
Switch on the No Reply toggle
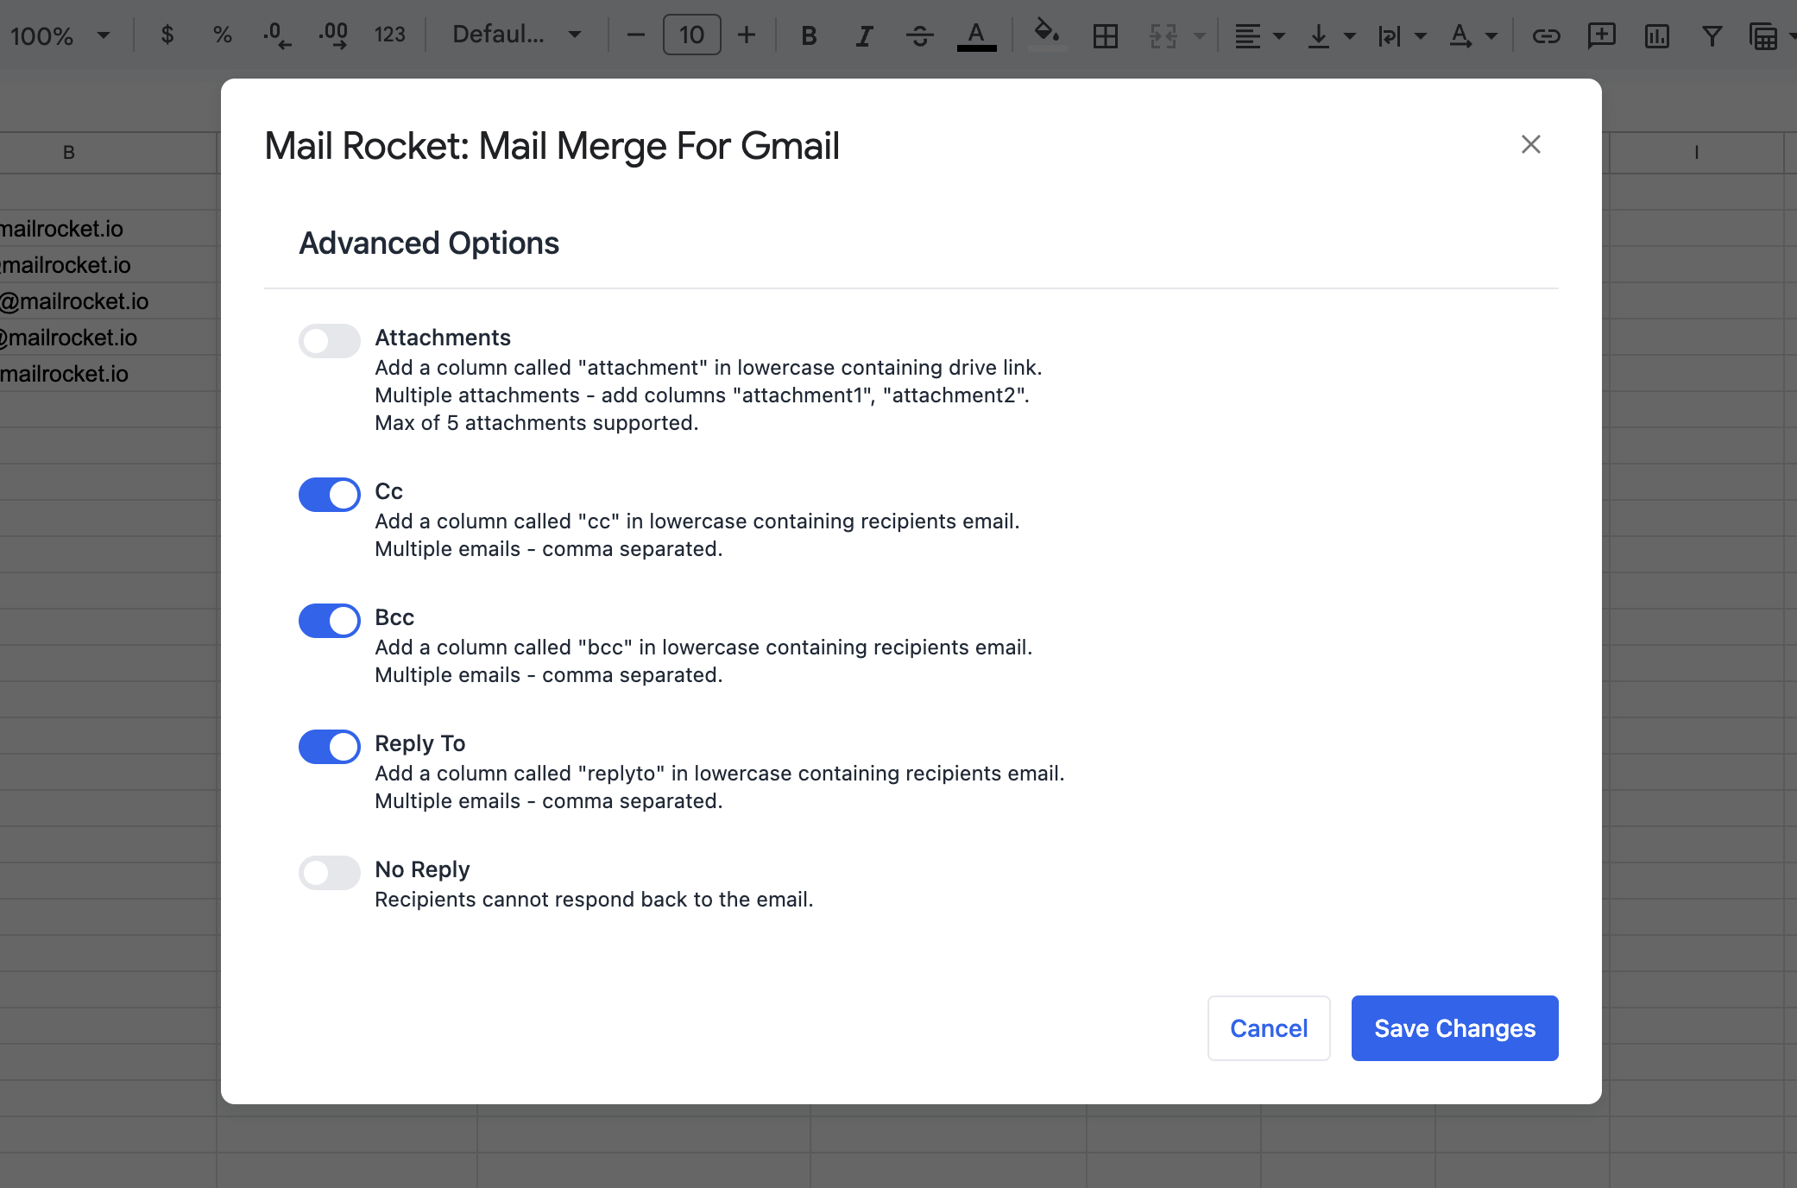pyautogui.click(x=329, y=873)
